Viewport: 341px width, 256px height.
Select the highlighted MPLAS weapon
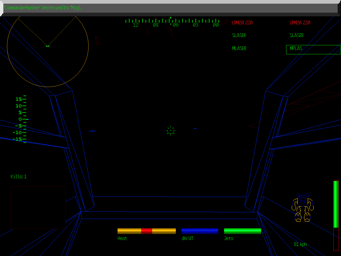pos(296,48)
